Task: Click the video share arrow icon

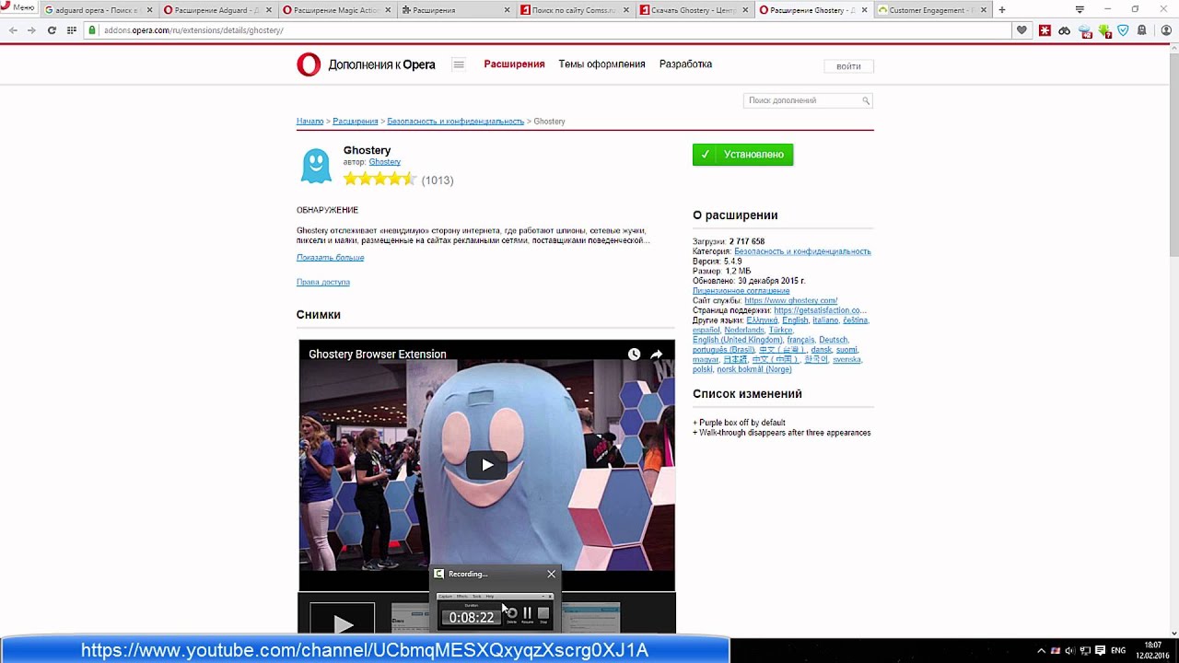Action: click(x=657, y=355)
